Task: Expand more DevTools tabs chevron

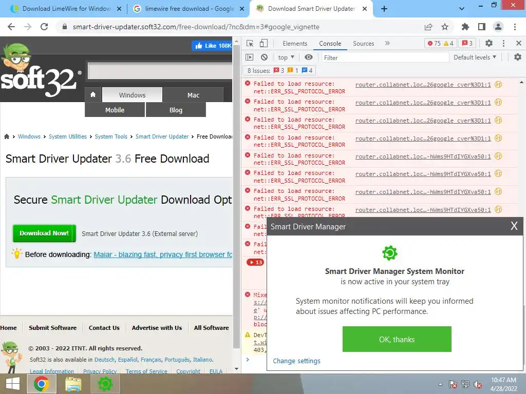Action: 387,43
